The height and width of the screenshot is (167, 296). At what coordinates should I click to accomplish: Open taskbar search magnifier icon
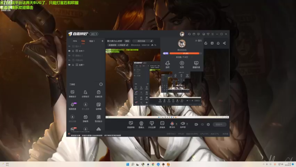133,164
